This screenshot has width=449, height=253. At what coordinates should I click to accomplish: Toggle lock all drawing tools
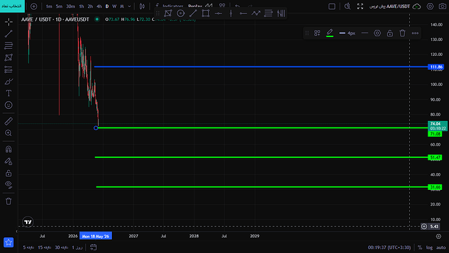pyautogui.click(x=8, y=173)
